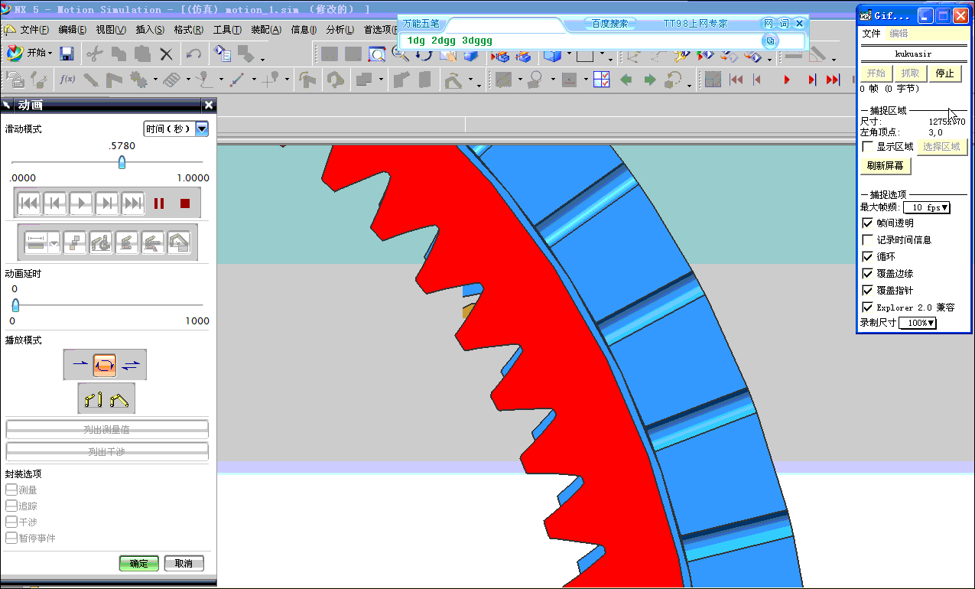This screenshot has height=589, width=975.
Task: Click the time slider handle at .5780
Action: [x=122, y=162]
